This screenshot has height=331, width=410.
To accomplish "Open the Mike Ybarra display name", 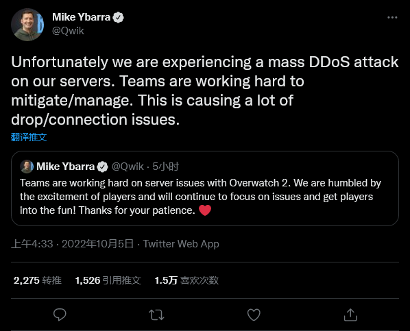I will (x=82, y=17).
